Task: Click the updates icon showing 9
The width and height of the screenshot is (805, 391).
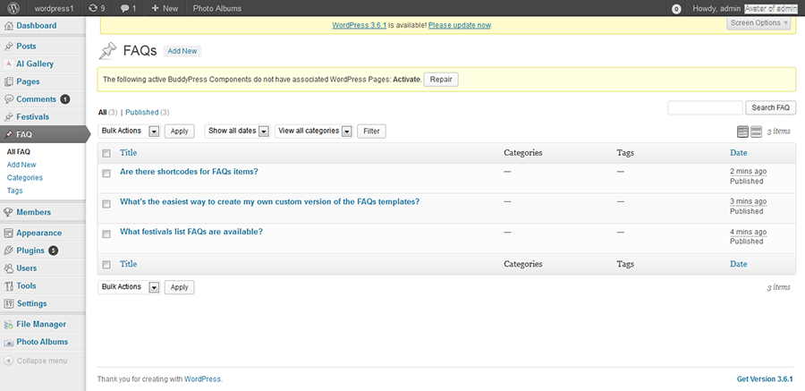Action: point(97,8)
